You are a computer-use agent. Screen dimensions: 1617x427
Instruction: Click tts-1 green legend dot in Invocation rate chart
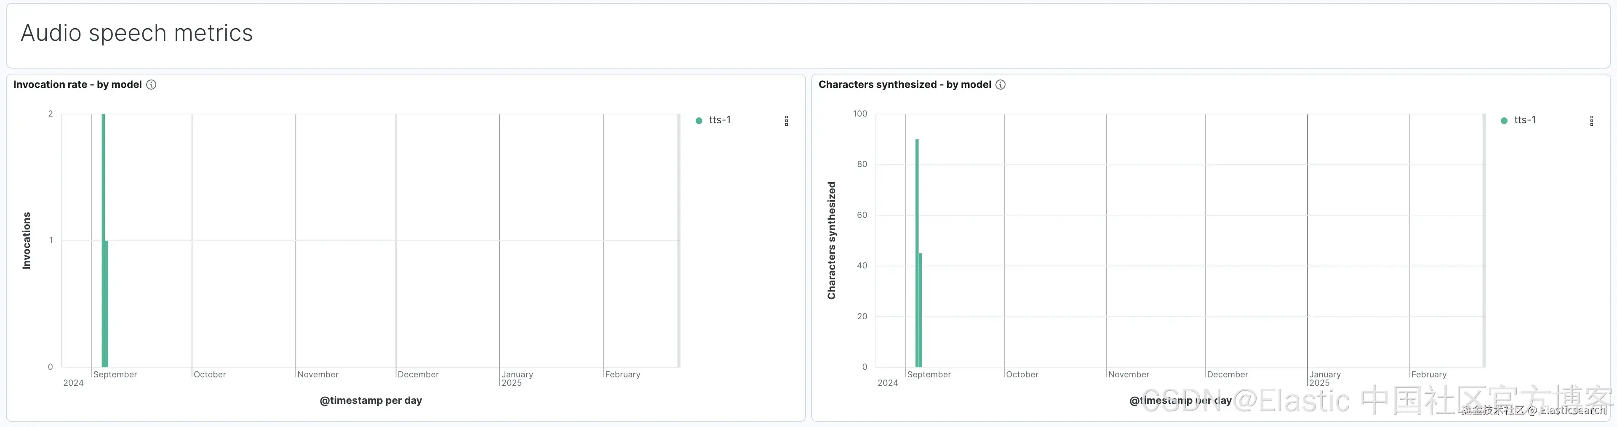tap(699, 120)
